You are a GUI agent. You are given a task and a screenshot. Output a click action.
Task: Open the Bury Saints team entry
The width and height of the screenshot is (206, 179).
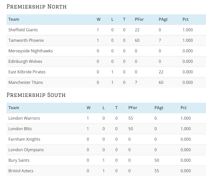click(19, 160)
